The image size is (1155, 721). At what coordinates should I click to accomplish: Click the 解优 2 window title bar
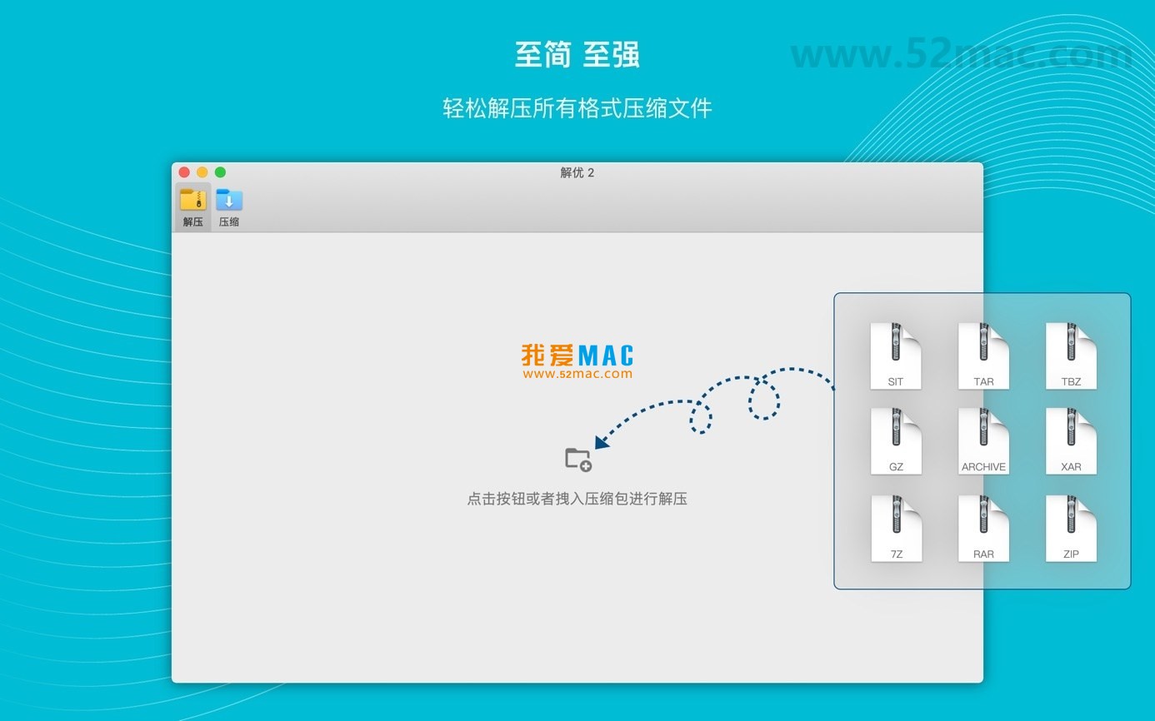pyautogui.click(x=577, y=172)
